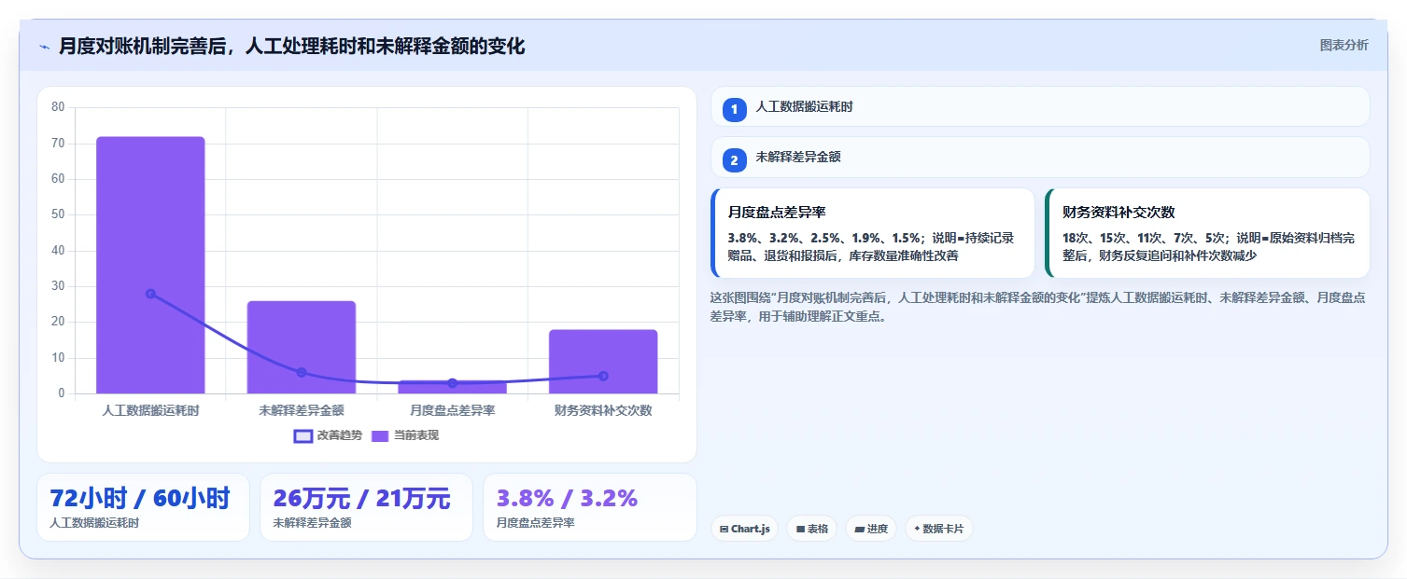Click the lightning icon beside the title
The height and width of the screenshot is (579, 1407).
(44, 46)
